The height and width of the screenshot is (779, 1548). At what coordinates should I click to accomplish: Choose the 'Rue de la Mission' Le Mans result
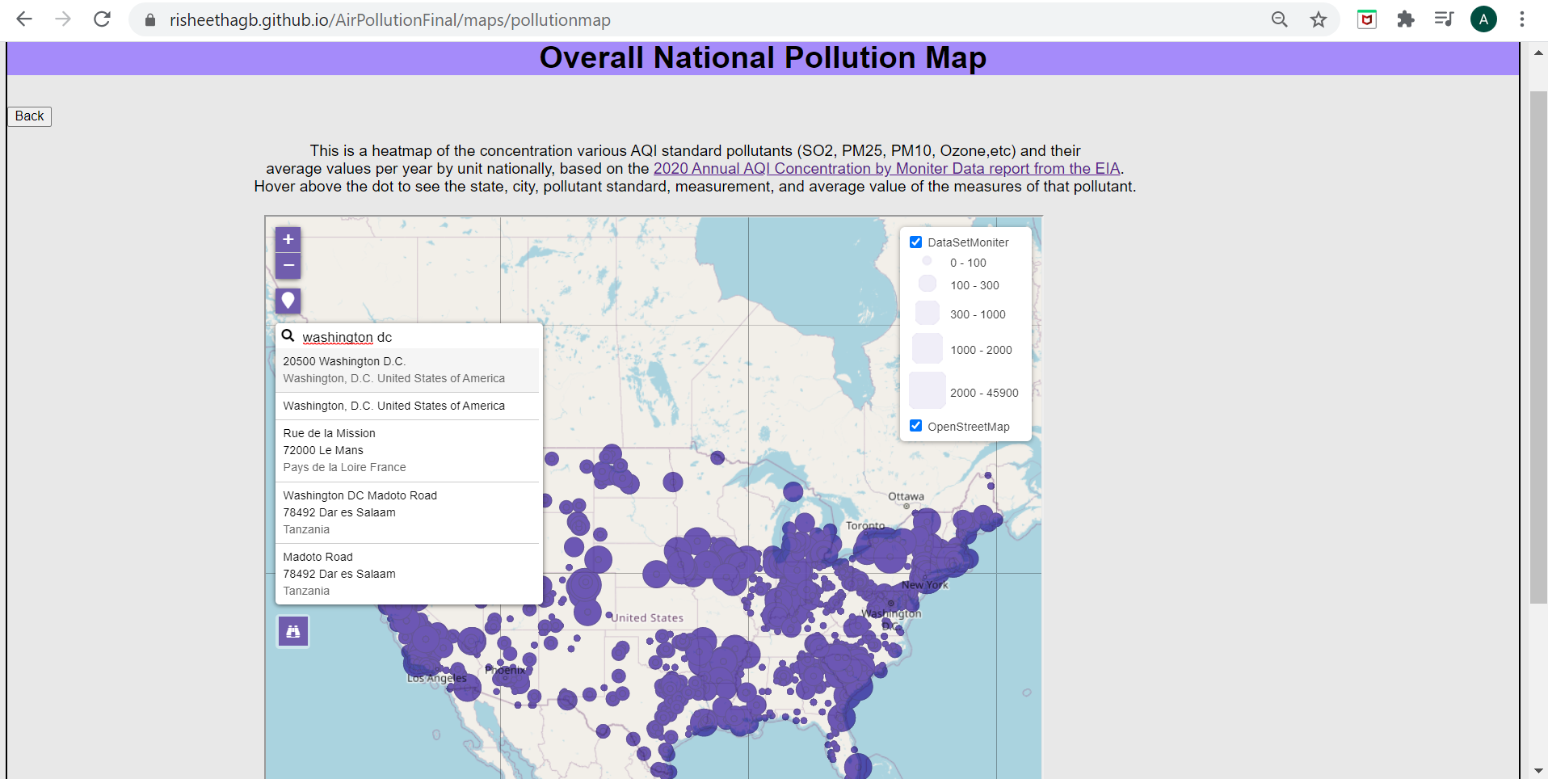407,450
